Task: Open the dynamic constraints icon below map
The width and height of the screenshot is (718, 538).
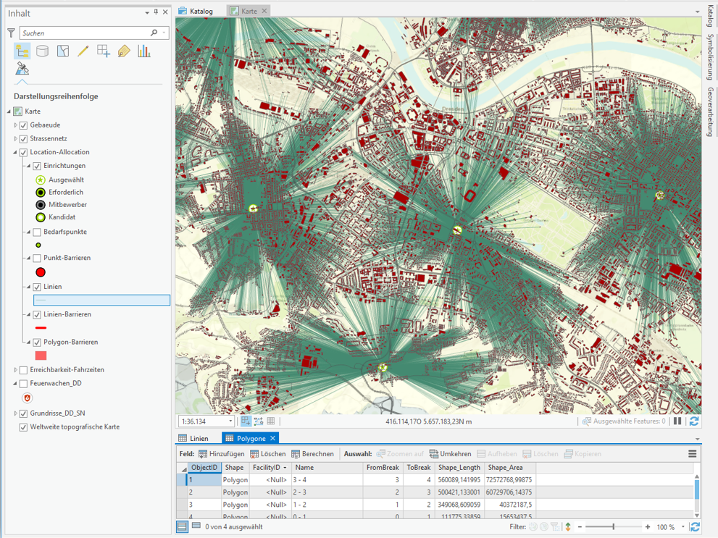Action: click(x=258, y=421)
